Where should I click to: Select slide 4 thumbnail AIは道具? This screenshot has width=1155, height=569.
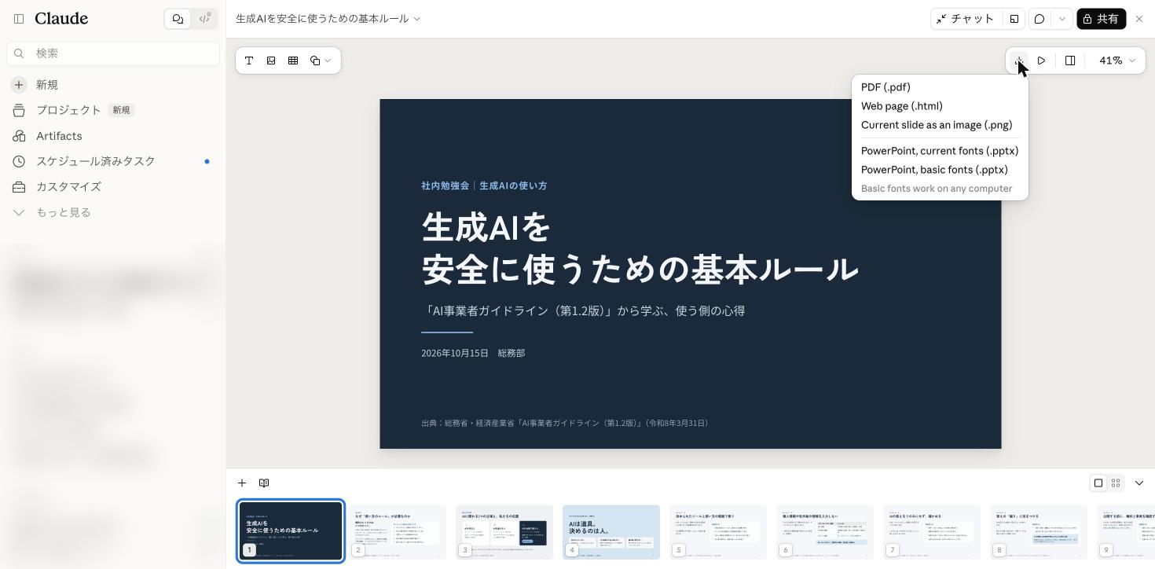point(611,532)
